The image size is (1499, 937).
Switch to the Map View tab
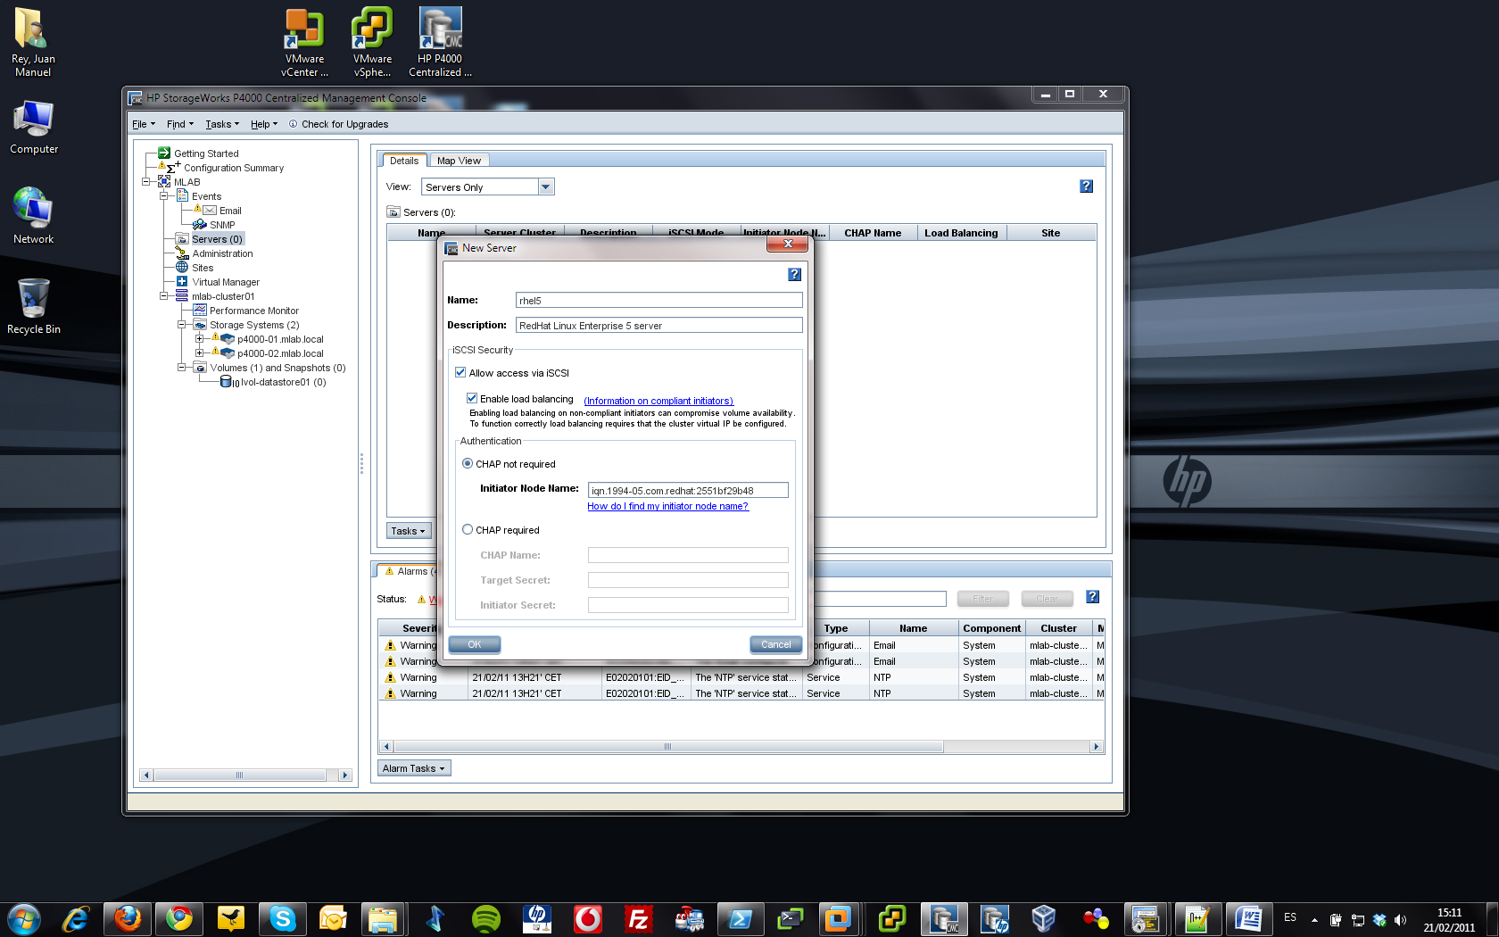click(x=459, y=161)
